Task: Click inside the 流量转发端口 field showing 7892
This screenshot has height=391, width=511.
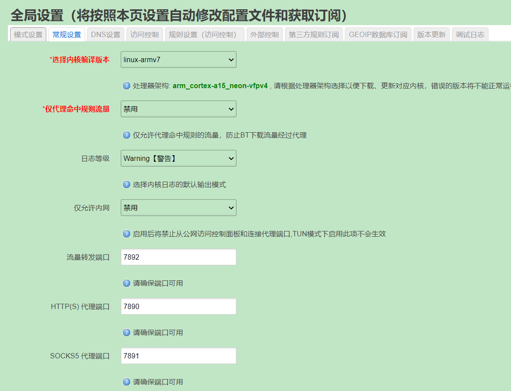Action: 178,257
